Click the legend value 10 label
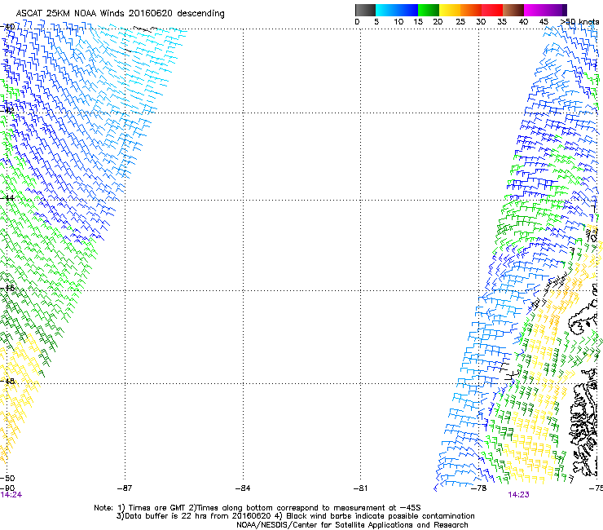 [398, 21]
